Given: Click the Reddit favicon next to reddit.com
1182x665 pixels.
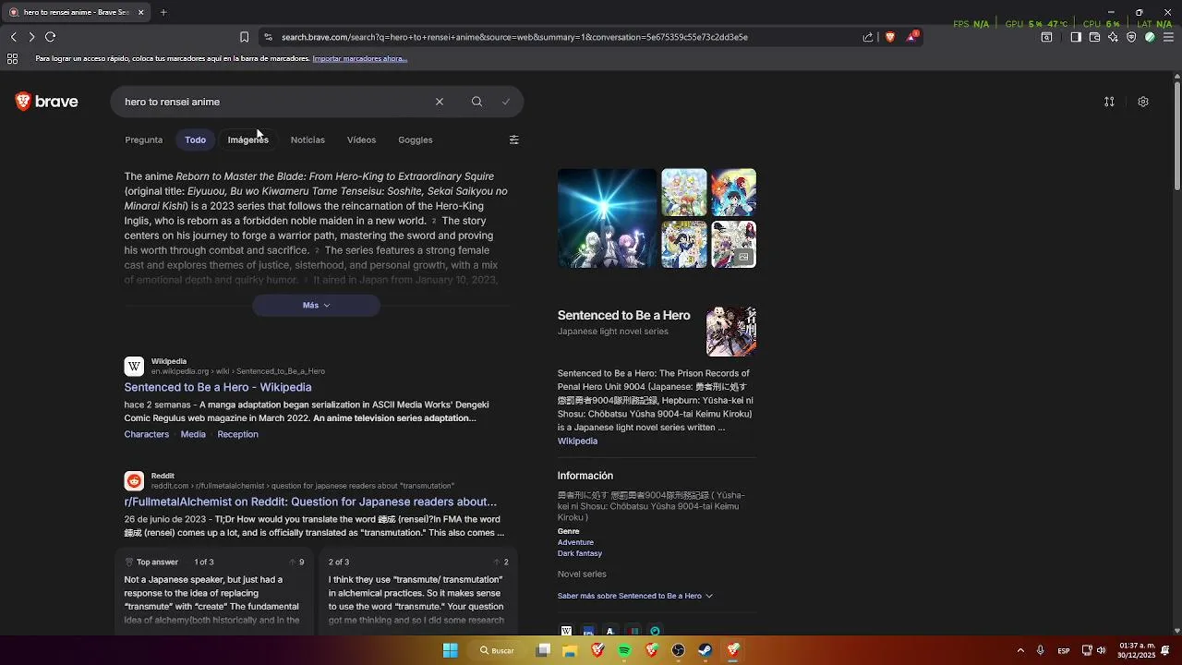Looking at the screenshot, I should tap(134, 480).
